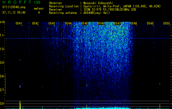Select observer name Masayuki Kobayashi
The height and width of the screenshot is (109, 172).
point(98,3)
